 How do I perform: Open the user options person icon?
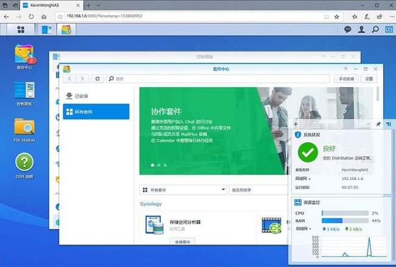pos(361,29)
